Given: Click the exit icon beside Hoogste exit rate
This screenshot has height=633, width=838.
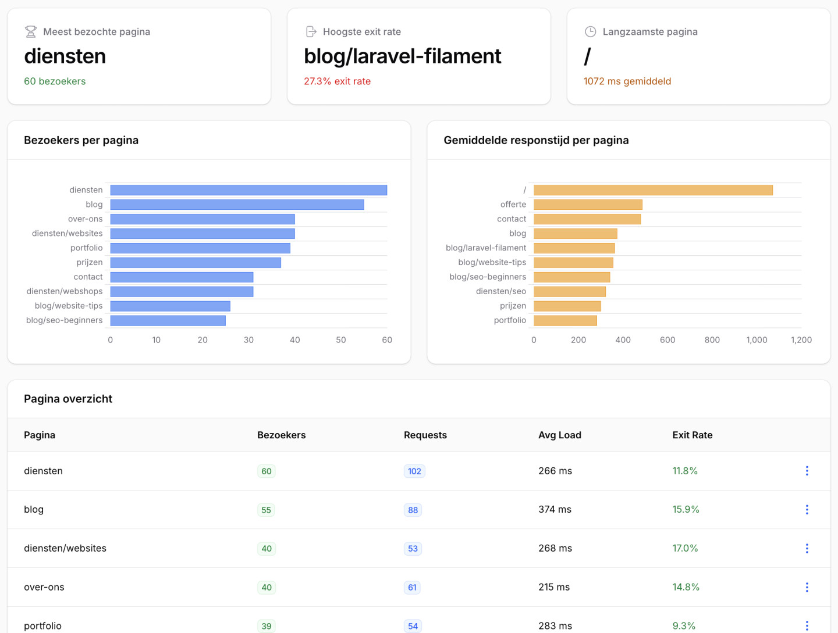Looking at the screenshot, I should click(x=311, y=32).
